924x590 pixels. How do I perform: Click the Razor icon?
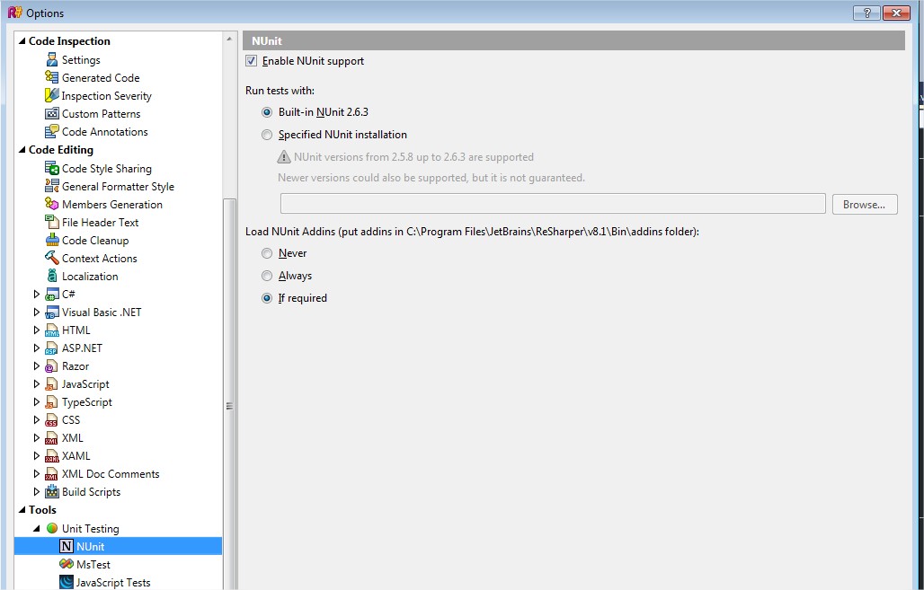(52, 366)
